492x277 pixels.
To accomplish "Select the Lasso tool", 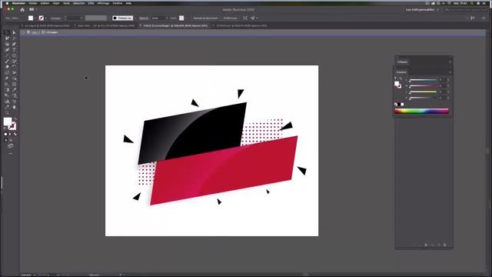I will (7, 44).
